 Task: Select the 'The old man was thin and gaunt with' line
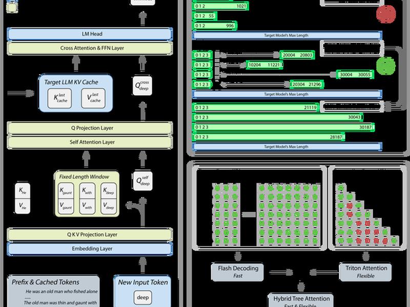60,302
